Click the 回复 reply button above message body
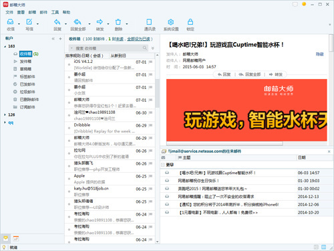This screenshot has width=334, height=251. (x=224, y=74)
